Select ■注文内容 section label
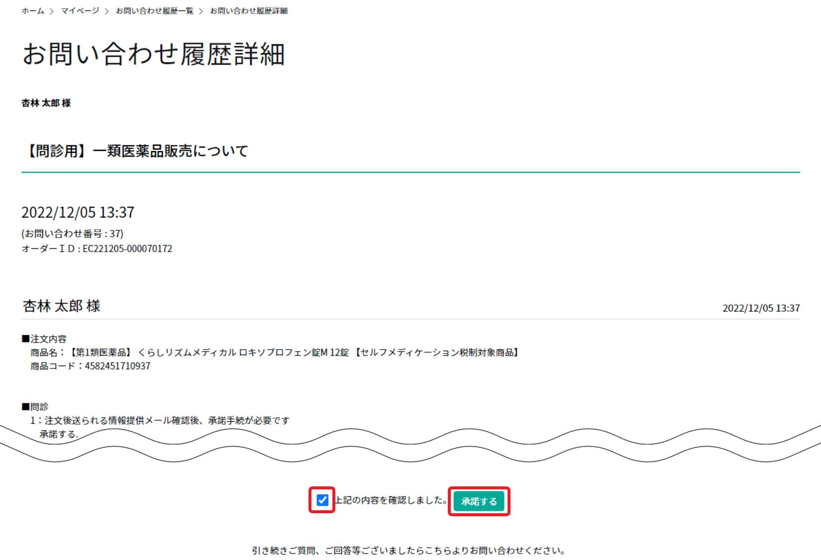Viewport: 821px width, 560px height. 44,339
